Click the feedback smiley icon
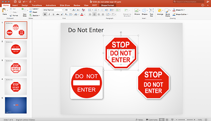The height and width of the screenshot is (121, 211). (x=203, y=5)
